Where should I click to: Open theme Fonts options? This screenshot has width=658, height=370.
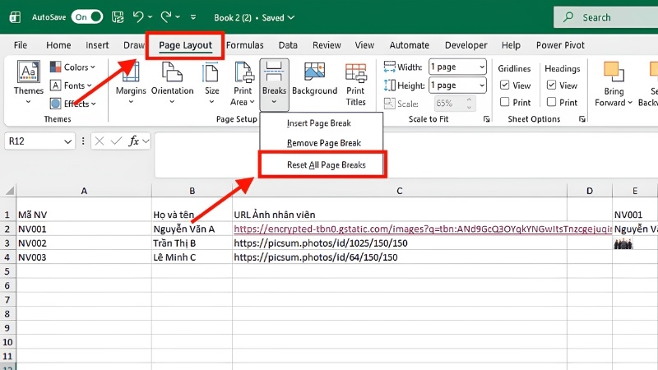click(x=71, y=86)
